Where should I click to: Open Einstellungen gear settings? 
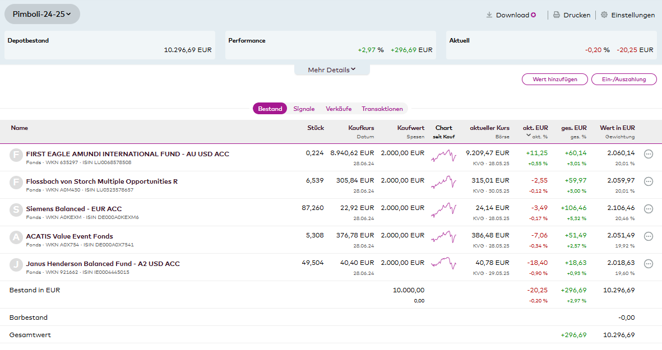point(604,15)
